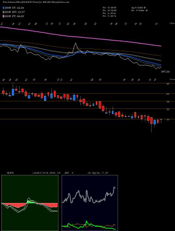Click the white DOW MT legend swatch

[3, 12]
